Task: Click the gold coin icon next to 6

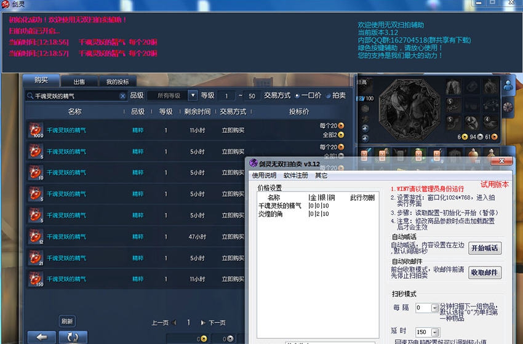Action: click(465, 137)
